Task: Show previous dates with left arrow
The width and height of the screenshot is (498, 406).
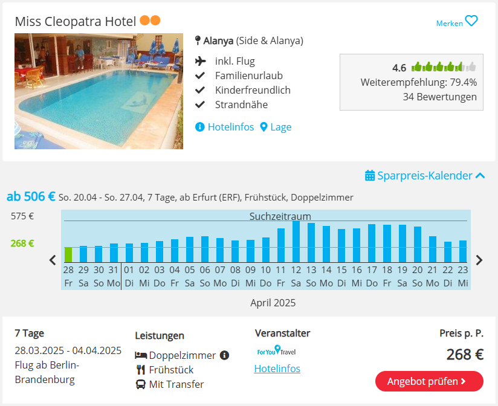Action: (x=53, y=260)
